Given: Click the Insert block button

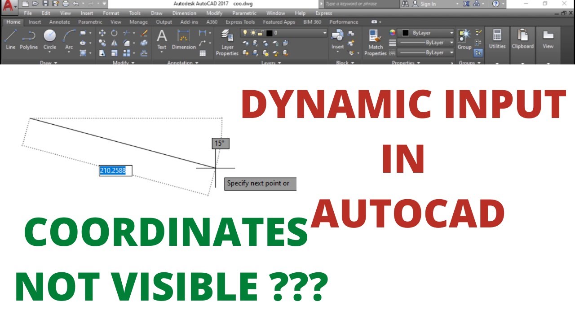Looking at the screenshot, I should (x=338, y=39).
